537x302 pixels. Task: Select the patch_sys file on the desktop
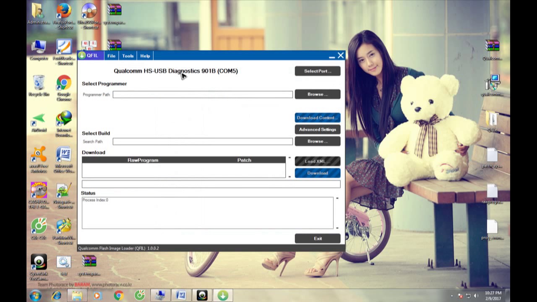coord(492,158)
